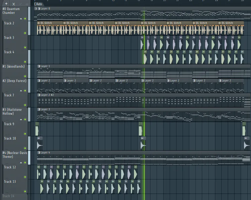Click the dimmed slash icon after the X
This screenshot has height=200, width=251.
pos(20,4)
